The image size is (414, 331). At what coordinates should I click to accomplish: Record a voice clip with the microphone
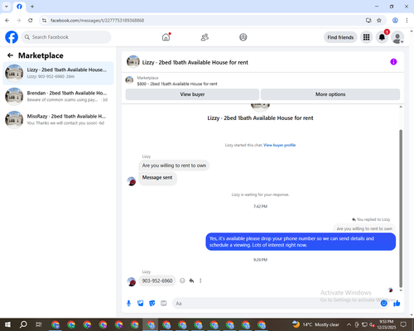pos(128,304)
